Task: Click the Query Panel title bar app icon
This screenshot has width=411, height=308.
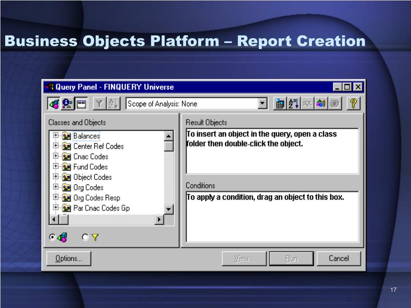Action: [49, 87]
